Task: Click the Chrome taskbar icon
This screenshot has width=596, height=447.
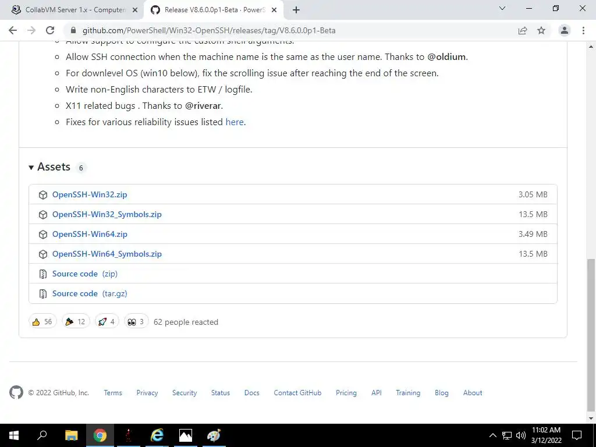Action: pos(100,435)
